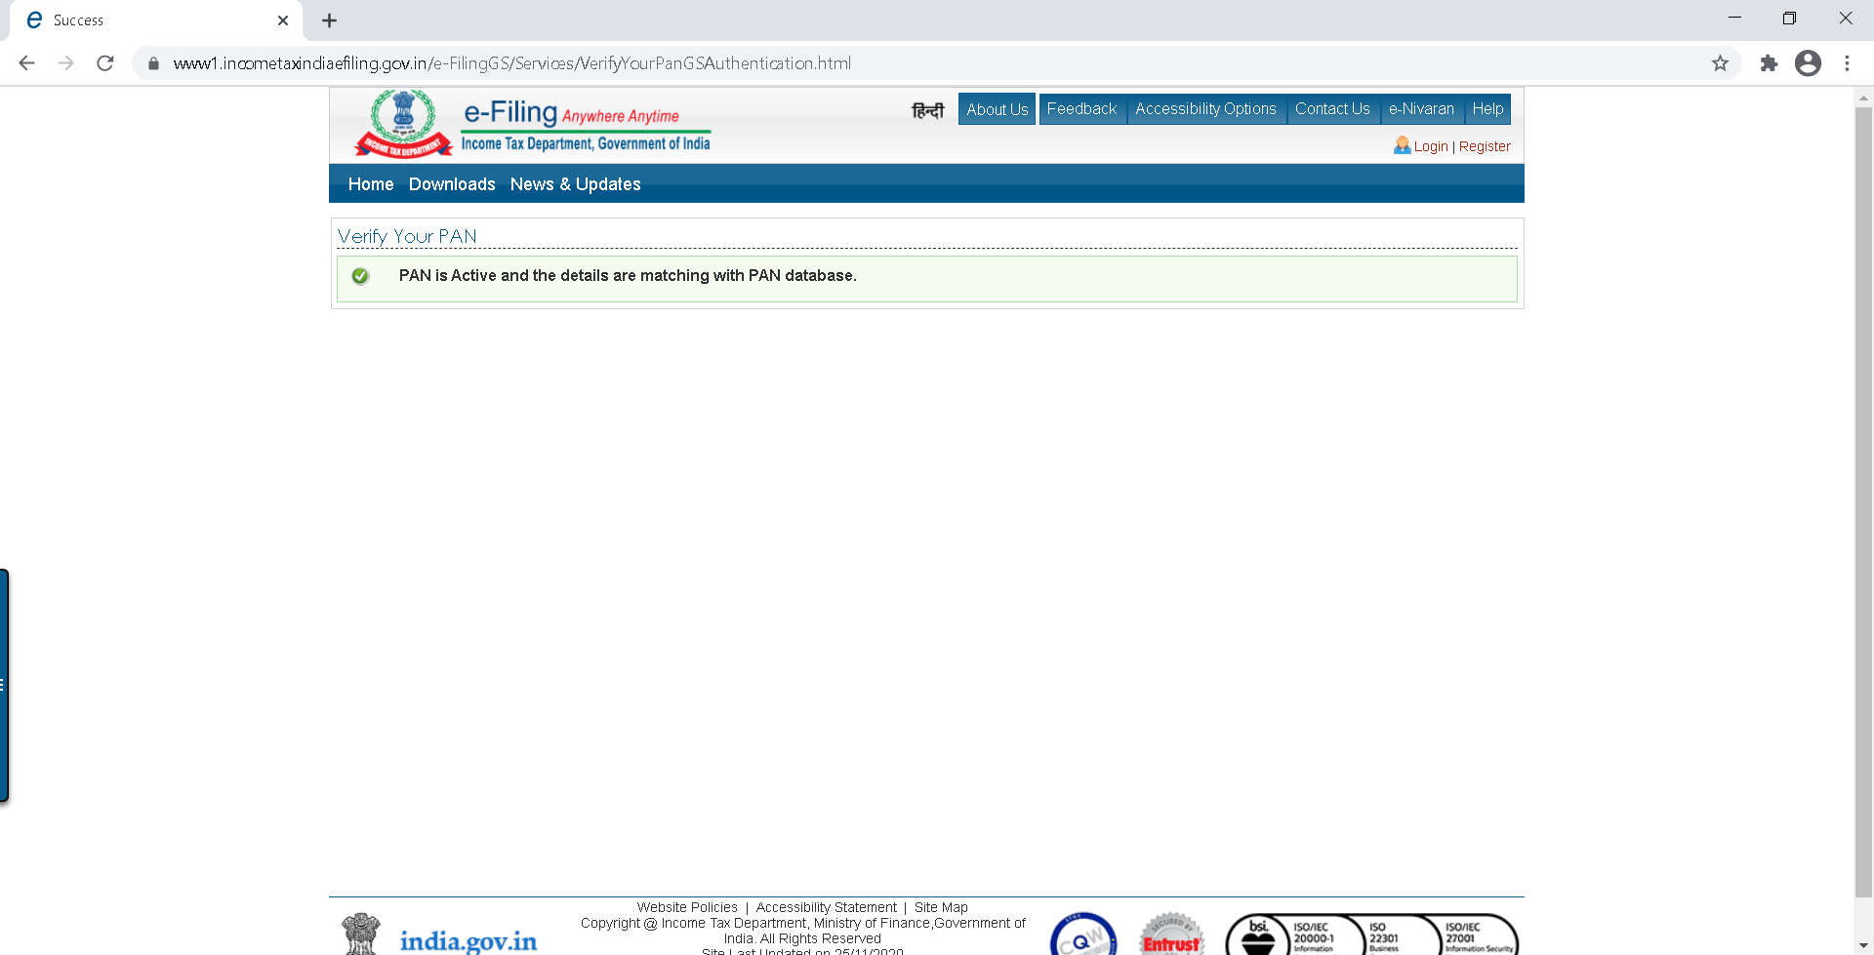Go to the Home menu
Viewport: 1874px width, 955px height.
tap(371, 184)
